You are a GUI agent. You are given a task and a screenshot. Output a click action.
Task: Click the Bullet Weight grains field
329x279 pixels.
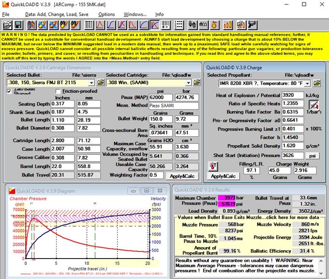pyautogui.click(x=161, y=119)
